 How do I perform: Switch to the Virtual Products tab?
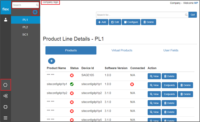click(x=122, y=50)
